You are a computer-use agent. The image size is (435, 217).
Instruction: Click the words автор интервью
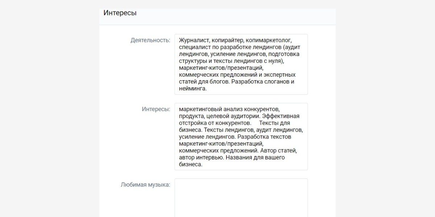pyautogui.click(x=200, y=157)
